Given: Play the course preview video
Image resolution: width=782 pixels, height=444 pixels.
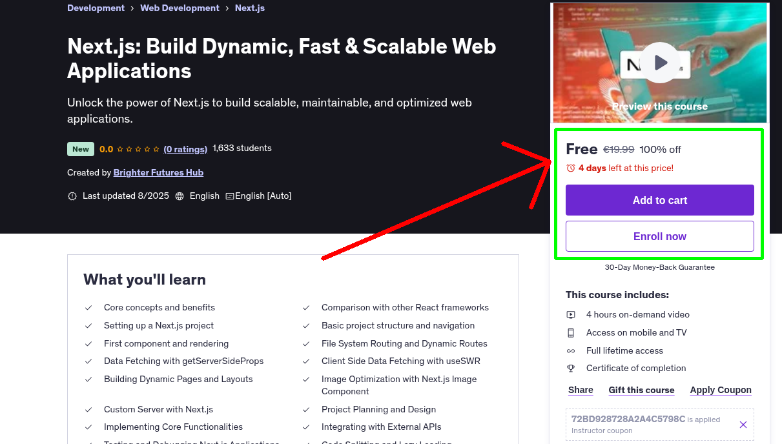Looking at the screenshot, I should (660, 63).
